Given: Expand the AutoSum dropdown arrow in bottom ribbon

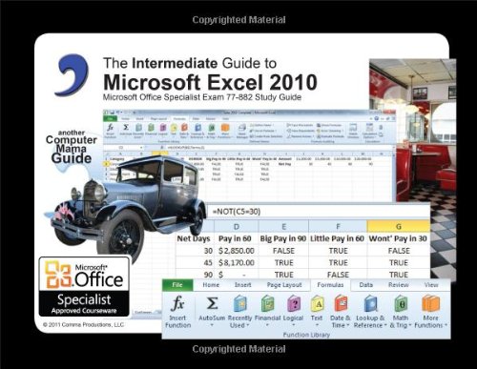Looking at the screenshot, I should [x=212, y=325].
